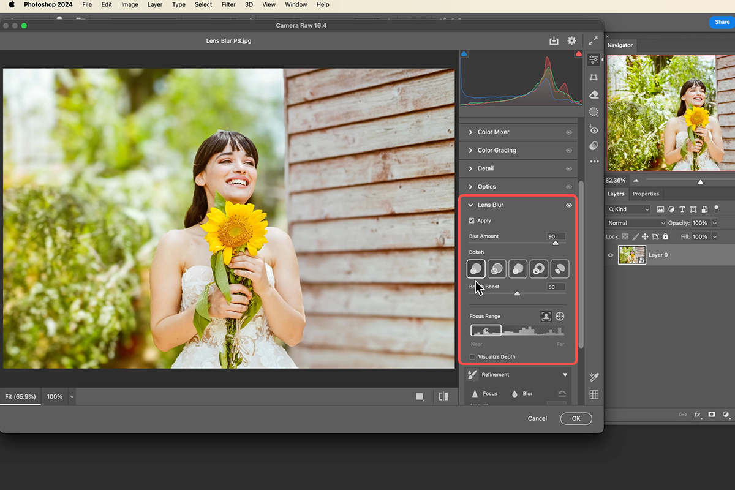The height and width of the screenshot is (490, 735).
Task: Open the Filter menu in the menu bar
Action: (x=228, y=4)
